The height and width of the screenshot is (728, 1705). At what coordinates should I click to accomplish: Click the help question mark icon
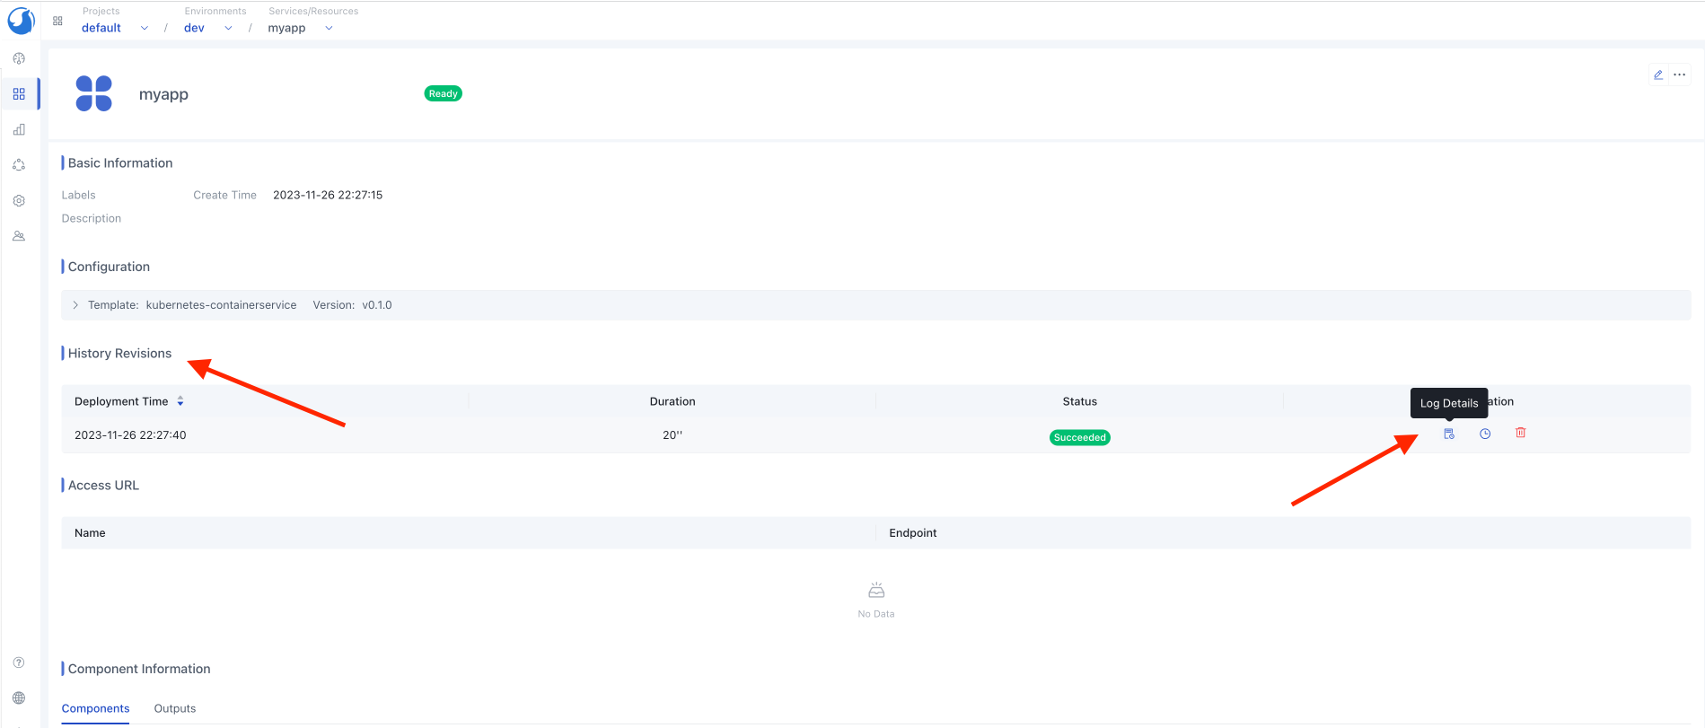[x=19, y=662]
